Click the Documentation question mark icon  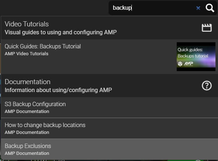click(207, 86)
